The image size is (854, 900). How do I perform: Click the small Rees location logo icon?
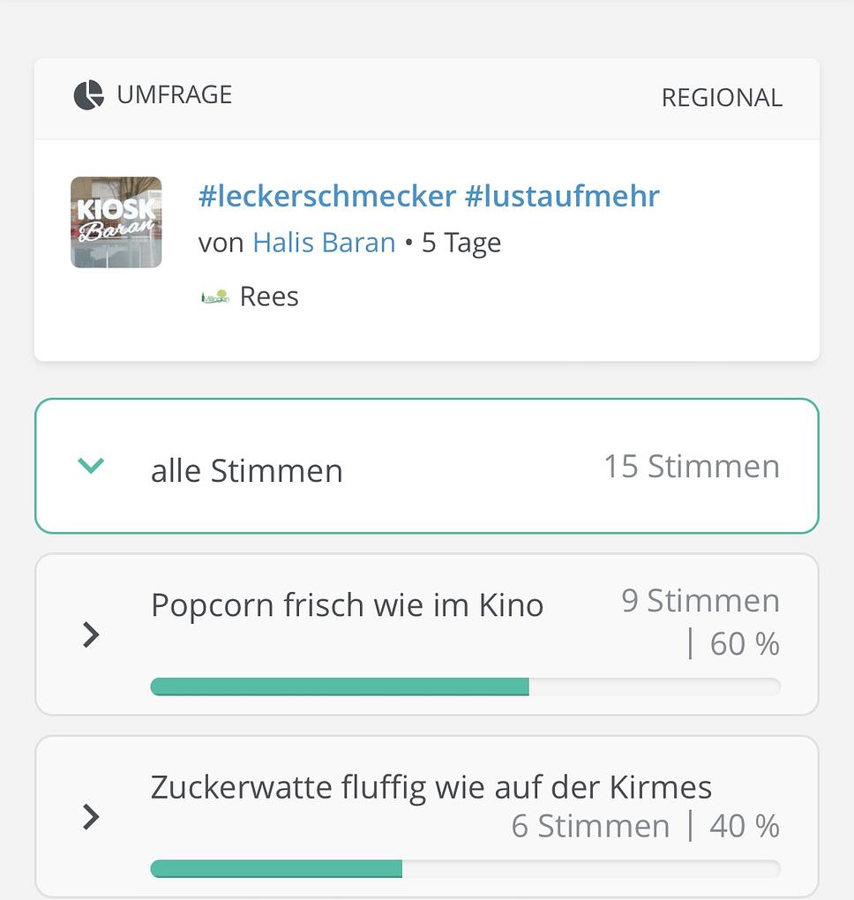(215, 297)
